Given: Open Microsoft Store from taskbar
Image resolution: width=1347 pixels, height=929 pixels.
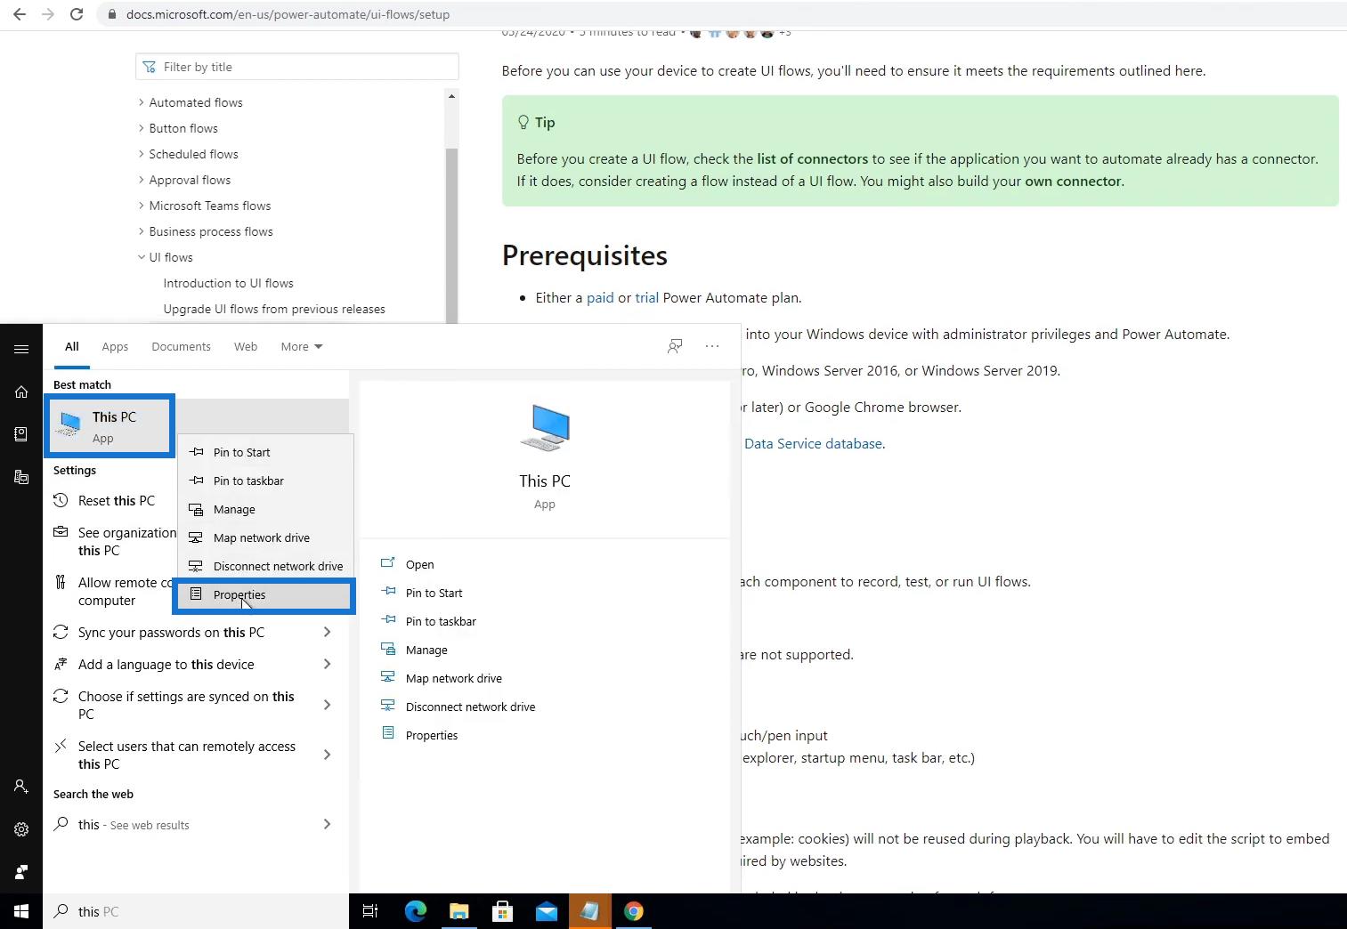Looking at the screenshot, I should [502, 911].
